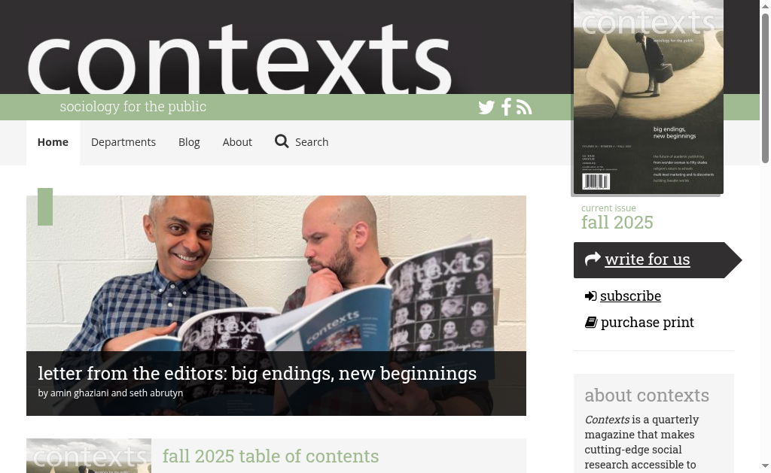This screenshot has height=473, width=771.
Task: Click the Search text in navigation
Action: click(x=312, y=142)
